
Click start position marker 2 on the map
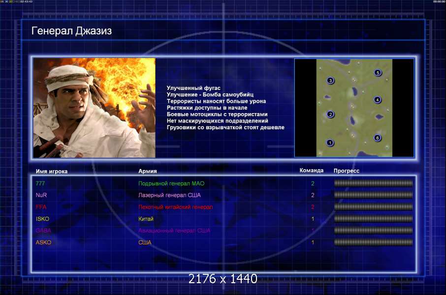tap(330, 114)
